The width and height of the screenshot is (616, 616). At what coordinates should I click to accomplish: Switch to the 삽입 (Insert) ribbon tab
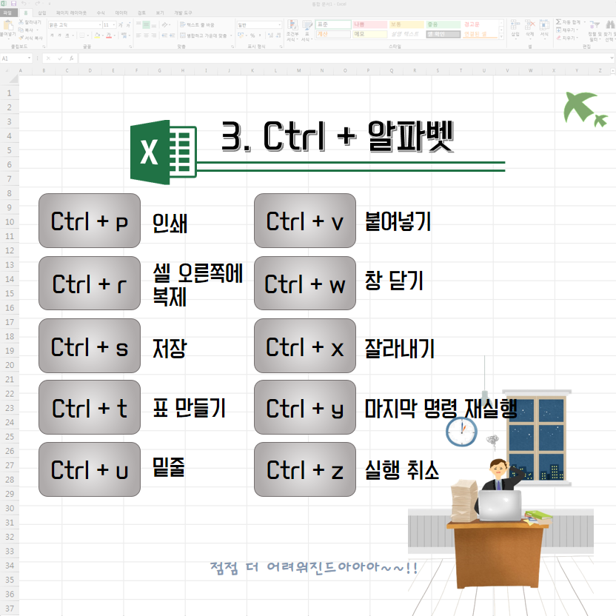pos(41,13)
